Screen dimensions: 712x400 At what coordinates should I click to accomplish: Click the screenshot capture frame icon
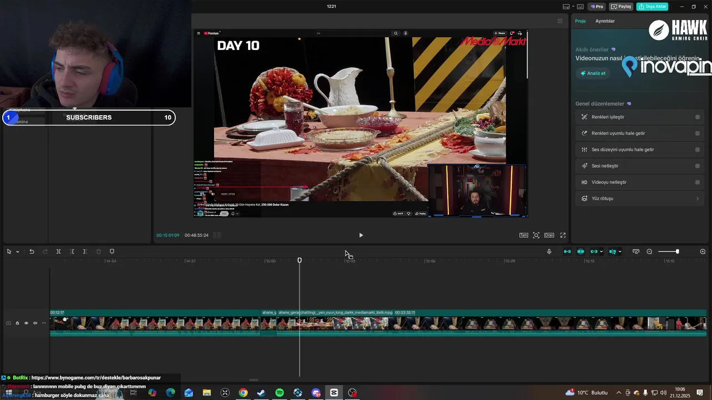pyautogui.click(x=536, y=235)
